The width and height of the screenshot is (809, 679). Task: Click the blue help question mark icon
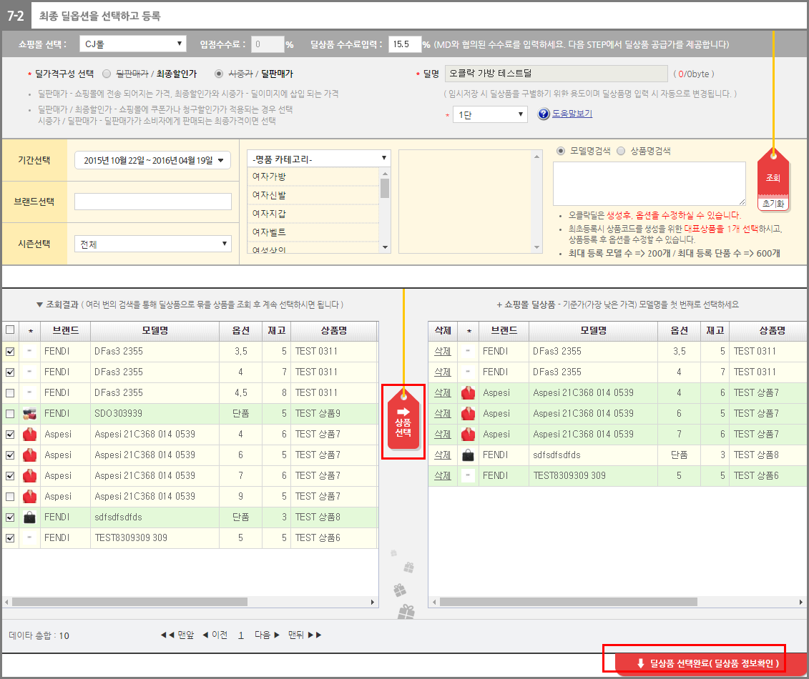[x=543, y=114]
